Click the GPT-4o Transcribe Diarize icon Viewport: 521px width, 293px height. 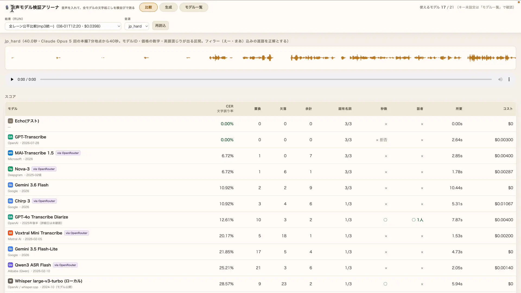click(10, 217)
